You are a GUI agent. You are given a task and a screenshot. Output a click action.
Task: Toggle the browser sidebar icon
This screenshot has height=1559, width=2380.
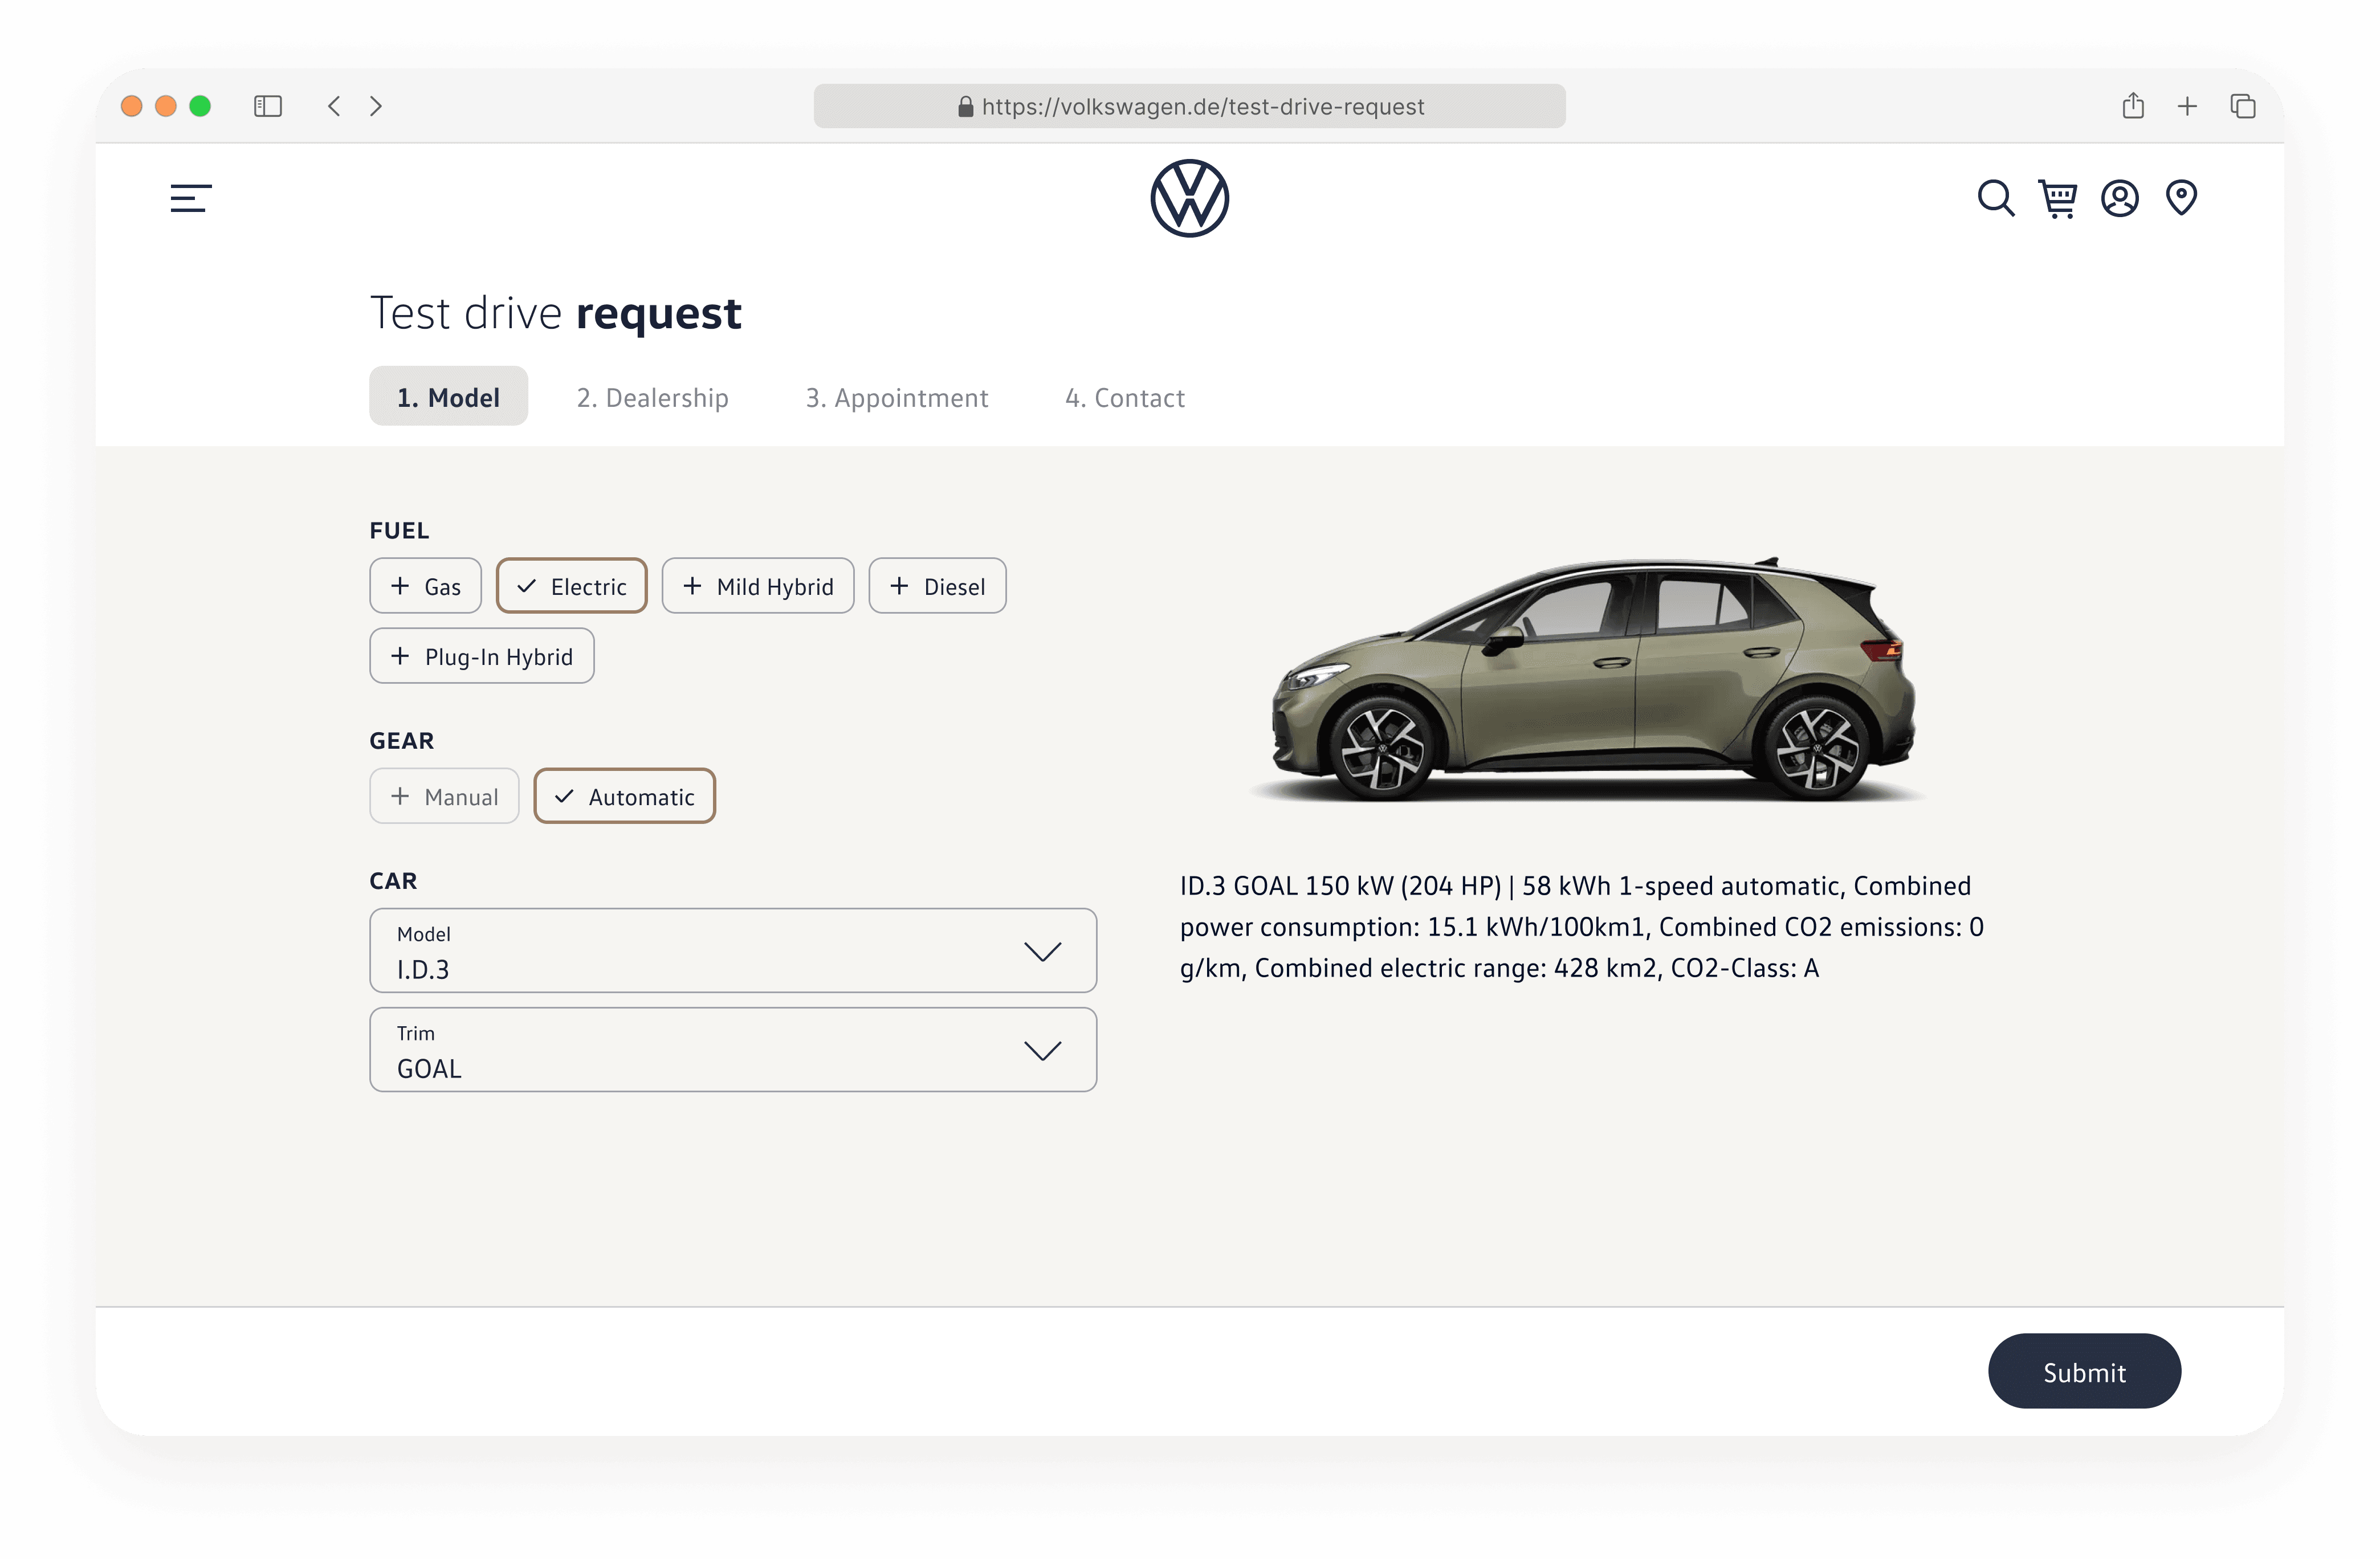(x=268, y=106)
